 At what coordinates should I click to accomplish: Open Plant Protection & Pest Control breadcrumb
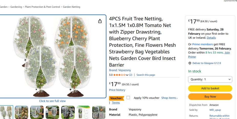42,7
